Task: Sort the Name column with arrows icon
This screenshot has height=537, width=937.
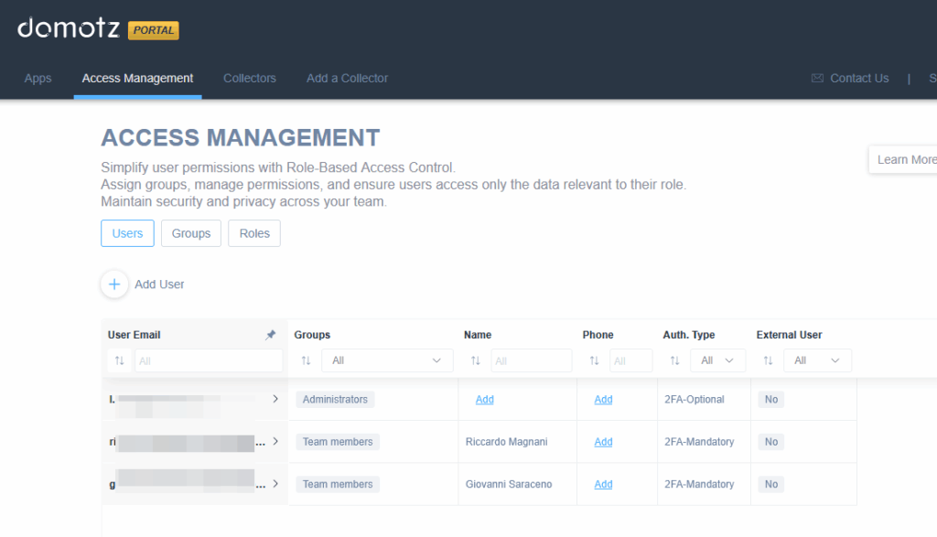Action: pos(476,361)
